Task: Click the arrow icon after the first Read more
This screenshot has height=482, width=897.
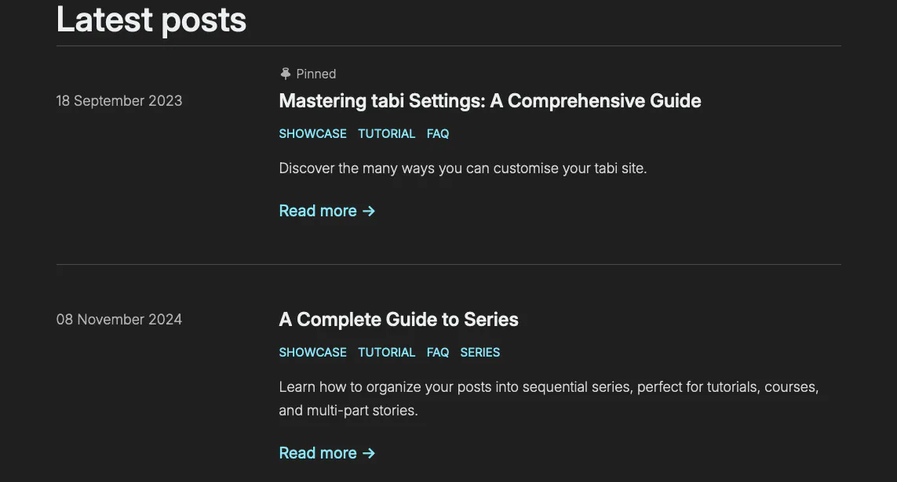Action: tap(369, 211)
